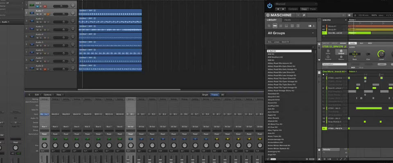Image resolution: width=393 pixels, height=163 pixels.
Task: Select Alien Reverb in the kit list
Action: click(x=273, y=118)
